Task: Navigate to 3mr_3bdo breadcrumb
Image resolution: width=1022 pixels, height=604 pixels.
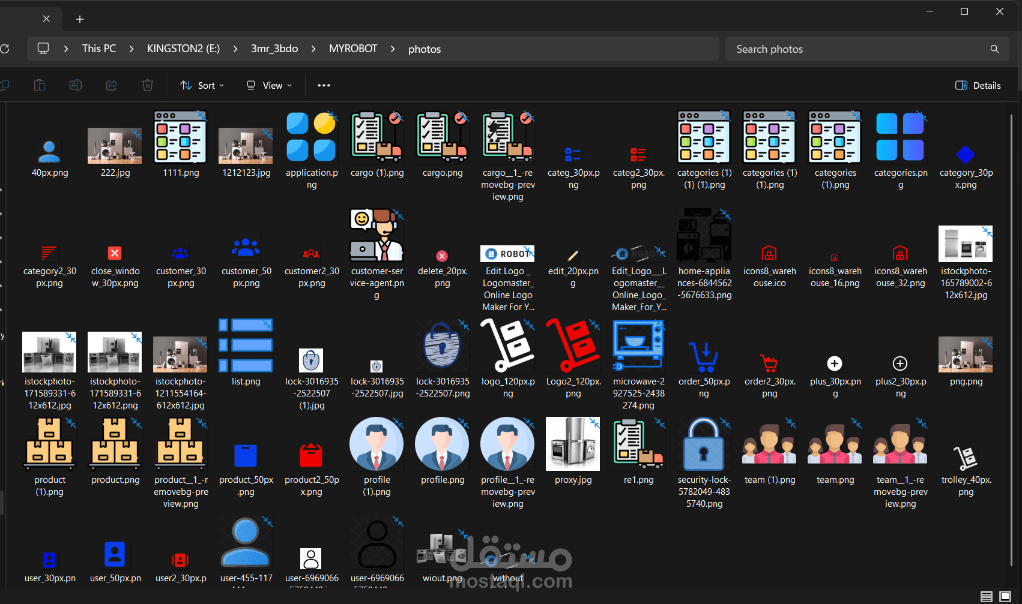Action: point(274,49)
